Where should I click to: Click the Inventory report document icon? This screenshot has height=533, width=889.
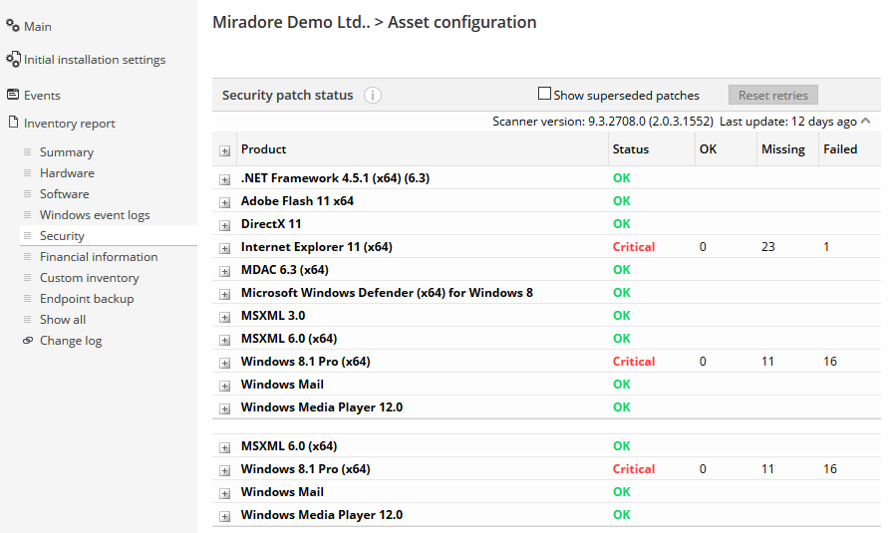13,122
